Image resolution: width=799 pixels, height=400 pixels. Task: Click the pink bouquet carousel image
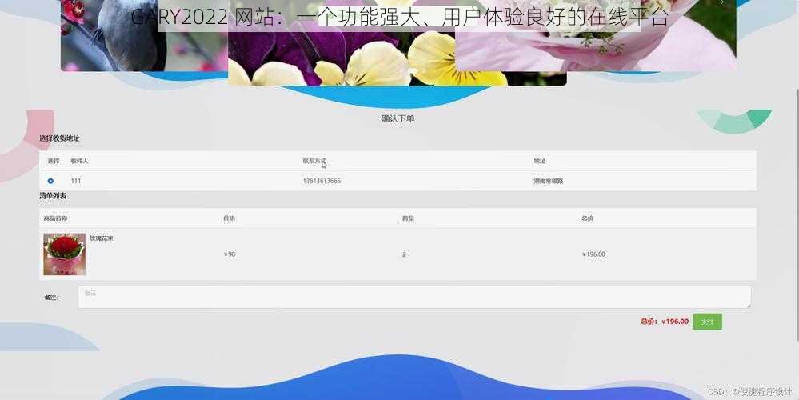[x=595, y=36]
